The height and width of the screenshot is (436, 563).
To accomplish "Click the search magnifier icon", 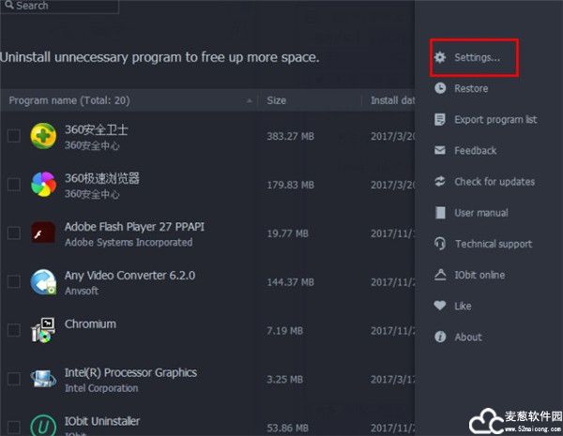I will coord(9,5).
